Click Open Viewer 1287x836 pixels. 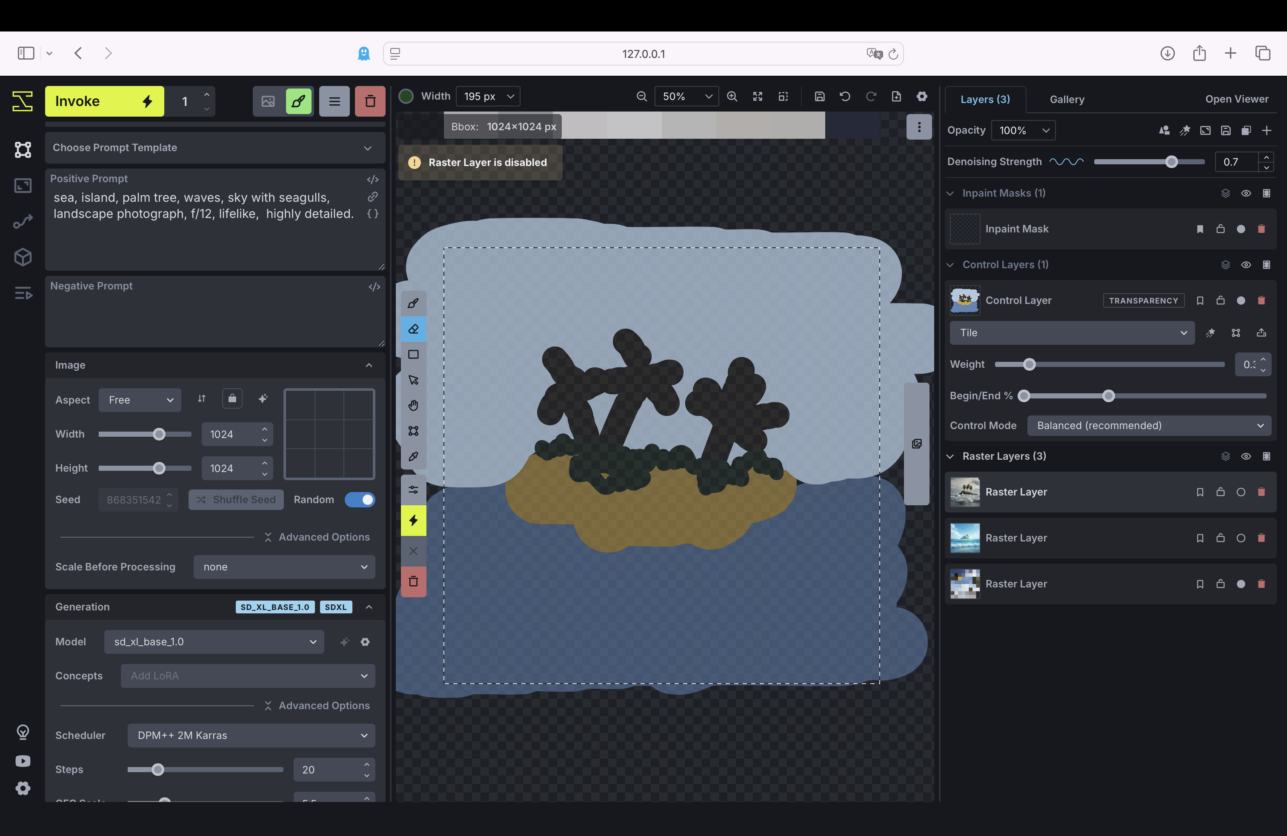(x=1236, y=100)
